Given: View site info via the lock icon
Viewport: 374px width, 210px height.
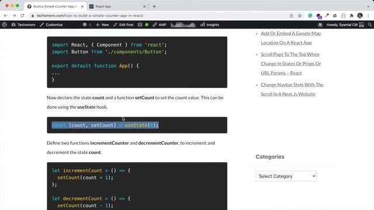Looking at the screenshot, I should pyautogui.click(x=33, y=16).
